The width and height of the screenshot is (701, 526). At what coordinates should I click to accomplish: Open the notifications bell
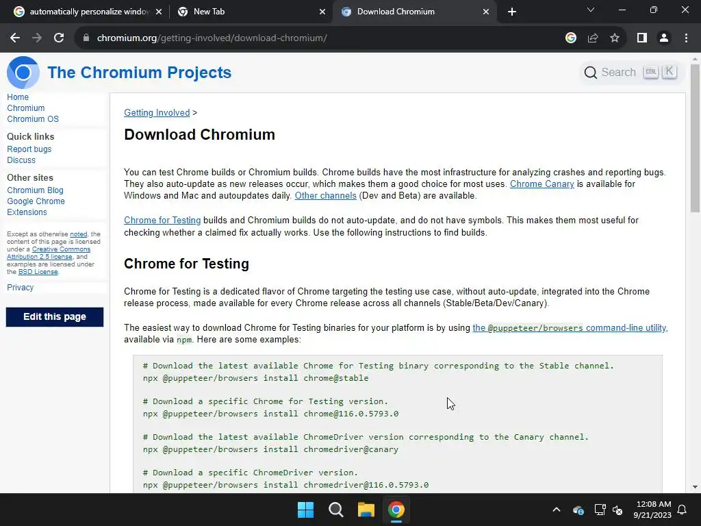[x=683, y=510]
